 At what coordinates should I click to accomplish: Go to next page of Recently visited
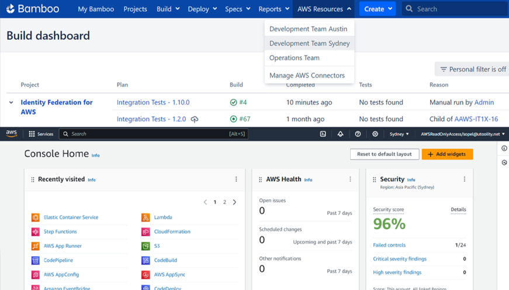click(234, 202)
